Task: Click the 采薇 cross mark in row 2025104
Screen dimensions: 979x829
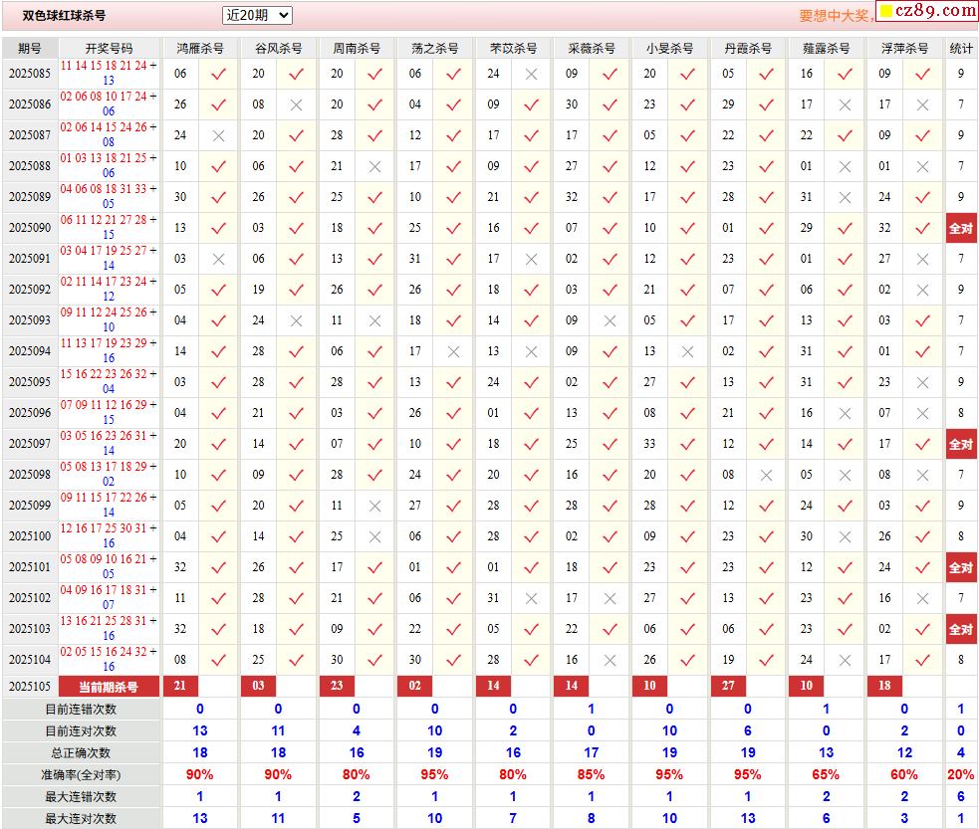Action: coord(610,660)
